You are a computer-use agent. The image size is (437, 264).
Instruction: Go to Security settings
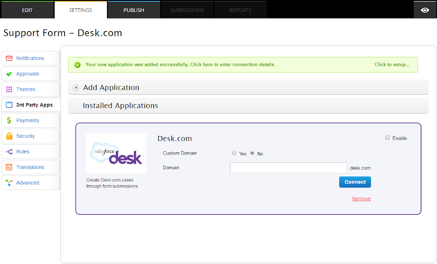coord(31,136)
